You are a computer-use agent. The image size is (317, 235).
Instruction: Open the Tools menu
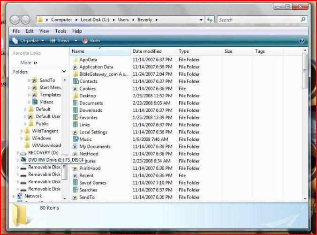pyautogui.click(x=60, y=31)
